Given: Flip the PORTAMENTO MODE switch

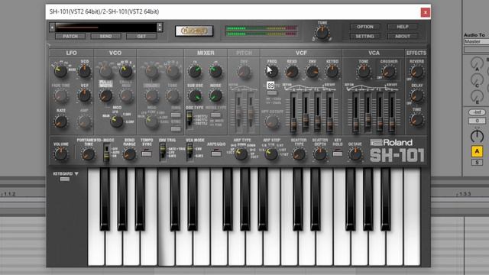Looking at the screenshot, I should 106,153.
